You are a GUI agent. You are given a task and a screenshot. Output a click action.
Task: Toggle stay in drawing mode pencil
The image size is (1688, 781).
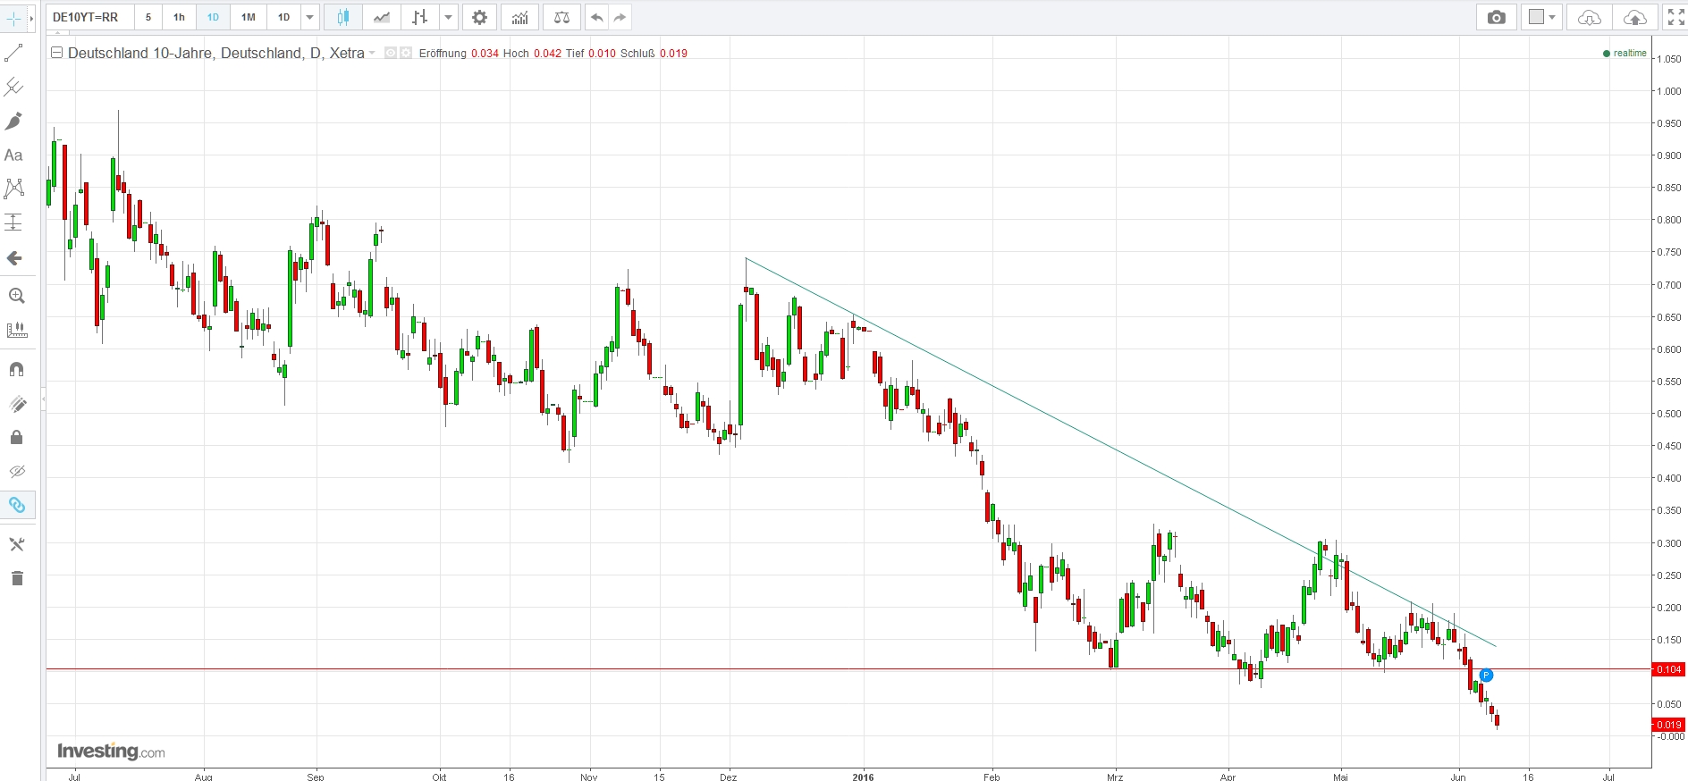16,404
